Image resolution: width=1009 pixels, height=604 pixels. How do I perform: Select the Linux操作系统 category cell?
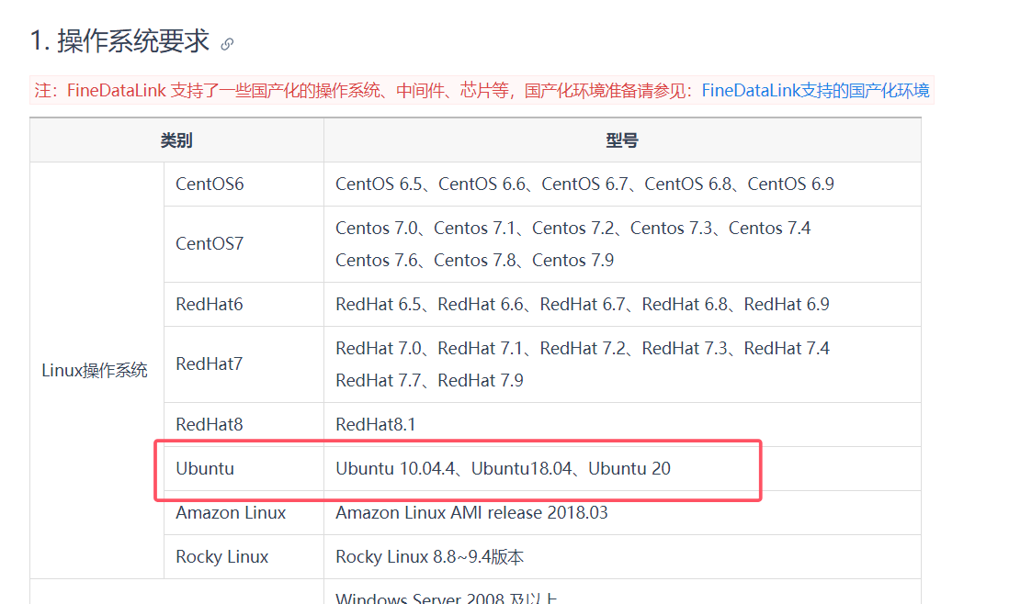pyautogui.click(x=96, y=370)
